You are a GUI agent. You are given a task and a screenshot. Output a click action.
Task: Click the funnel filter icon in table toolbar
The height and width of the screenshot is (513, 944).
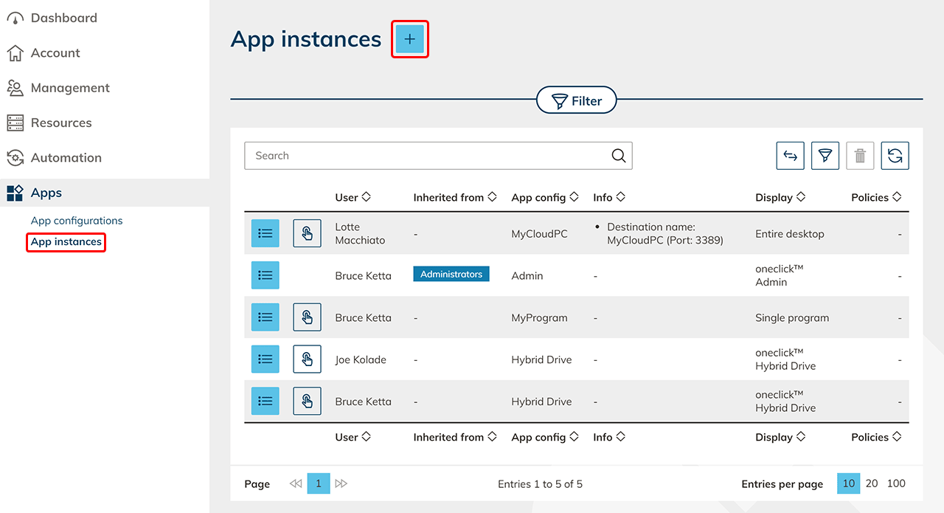(825, 156)
